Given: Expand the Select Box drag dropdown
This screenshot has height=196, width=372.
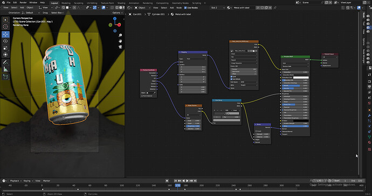Looking at the screenshot, I should (x=57, y=12).
